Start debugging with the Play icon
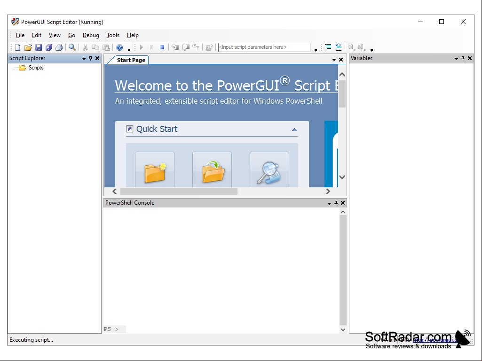The height and width of the screenshot is (361, 482). (x=142, y=47)
